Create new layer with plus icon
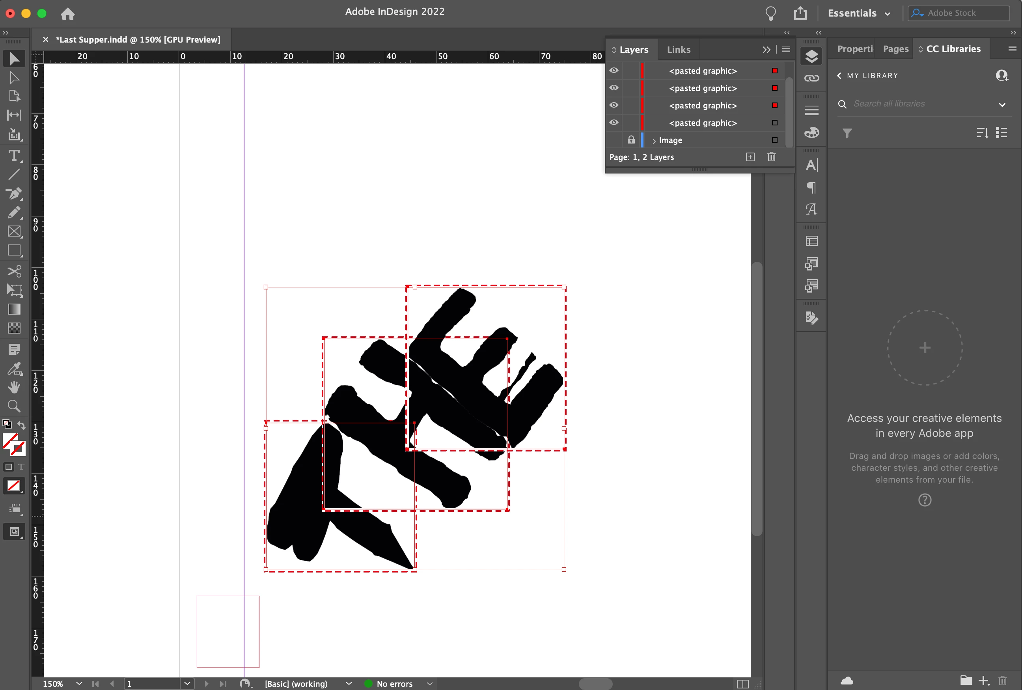This screenshot has height=690, width=1022. (750, 157)
